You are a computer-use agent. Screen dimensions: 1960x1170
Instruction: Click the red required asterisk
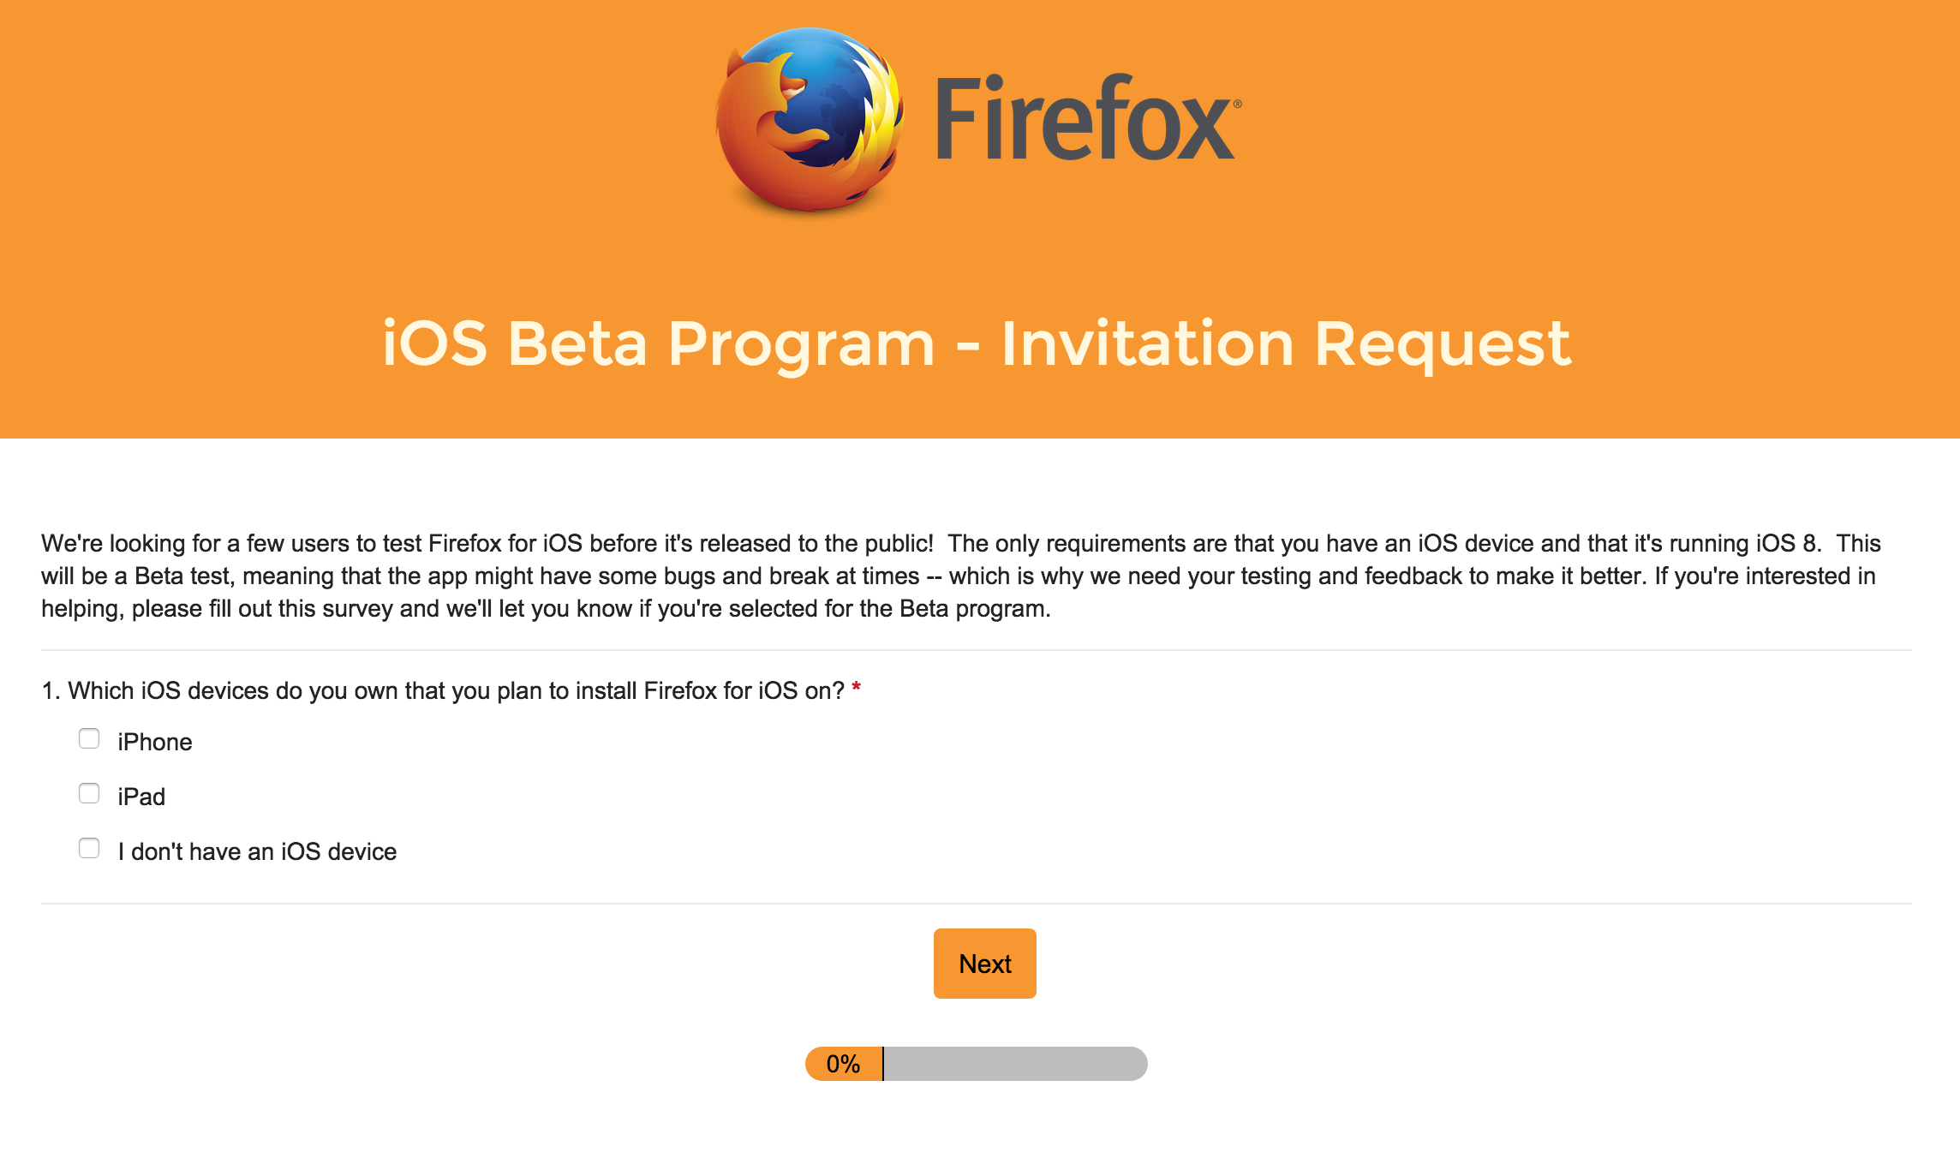tap(856, 688)
